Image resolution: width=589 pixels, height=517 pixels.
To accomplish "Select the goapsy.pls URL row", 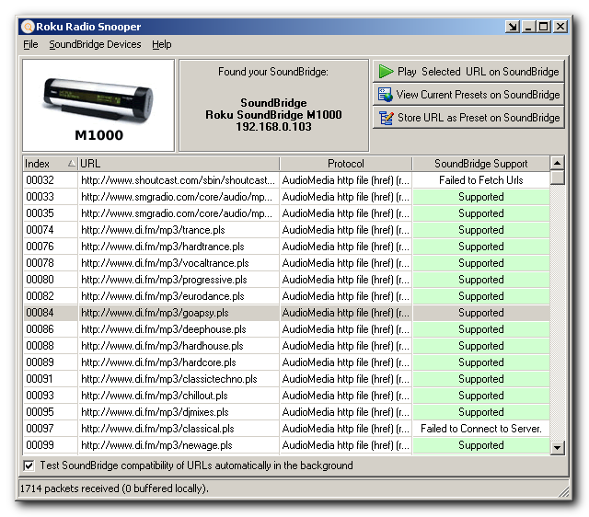I will 286,313.
